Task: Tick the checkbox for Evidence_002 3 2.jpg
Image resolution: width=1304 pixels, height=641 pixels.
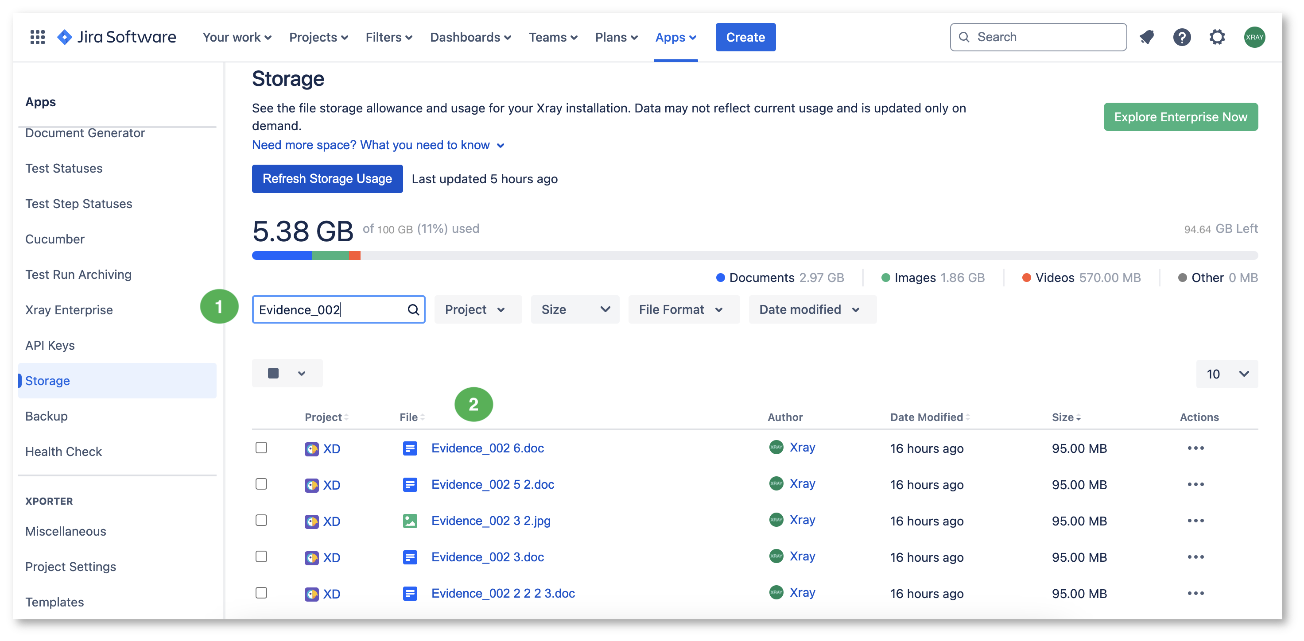Action: 261,520
